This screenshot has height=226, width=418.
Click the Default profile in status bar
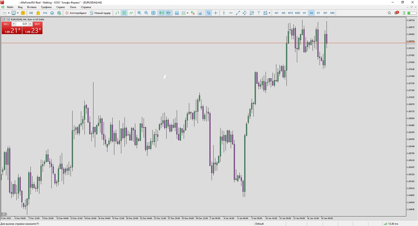(260, 224)
